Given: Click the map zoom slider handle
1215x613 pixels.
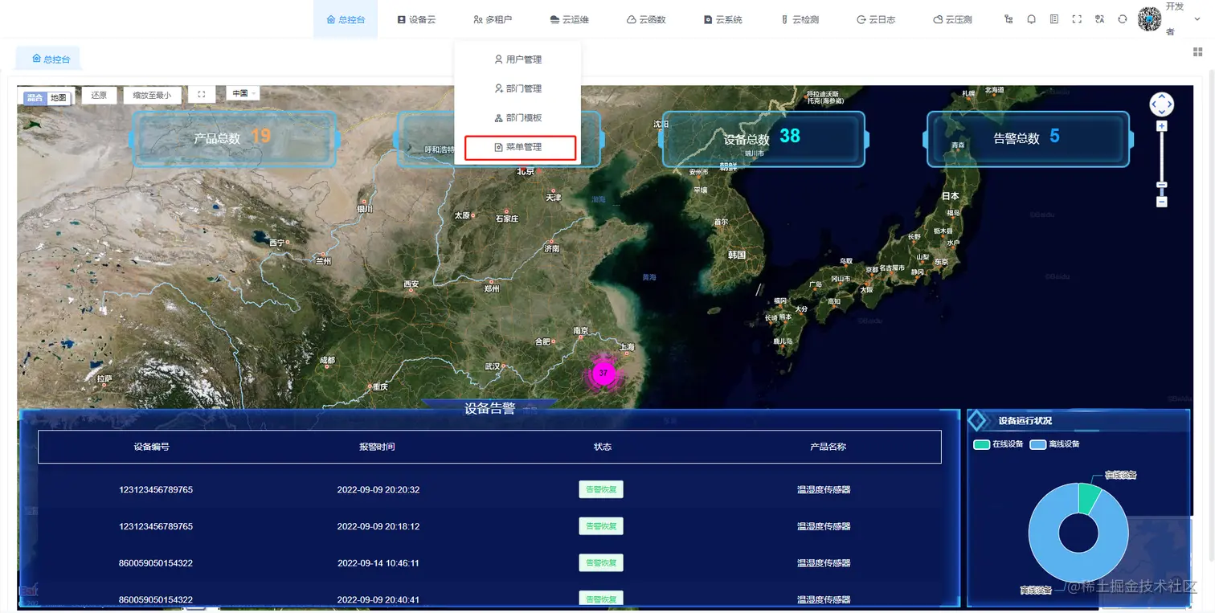Looking at the screenshot, I should pyautogui.click(x=1162, y=186).
